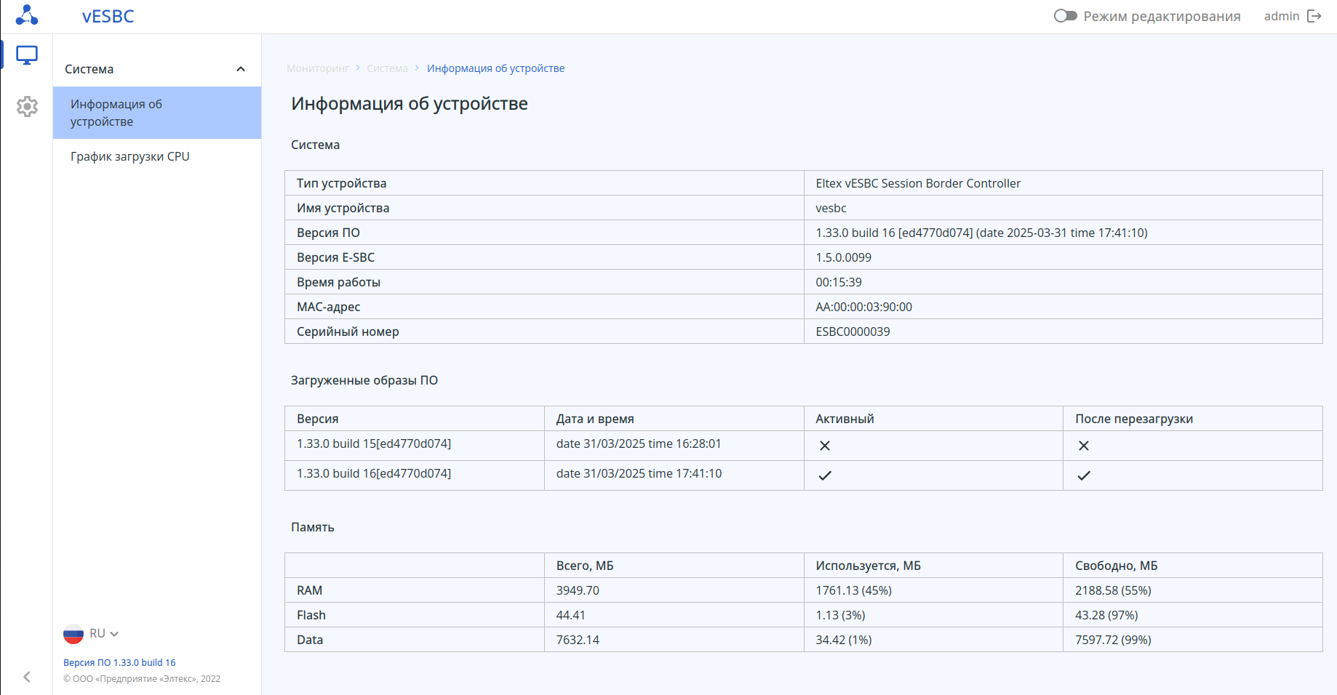
Task: Click the vESBC title text
Action: pyautogui.click(x=108, y=17)
